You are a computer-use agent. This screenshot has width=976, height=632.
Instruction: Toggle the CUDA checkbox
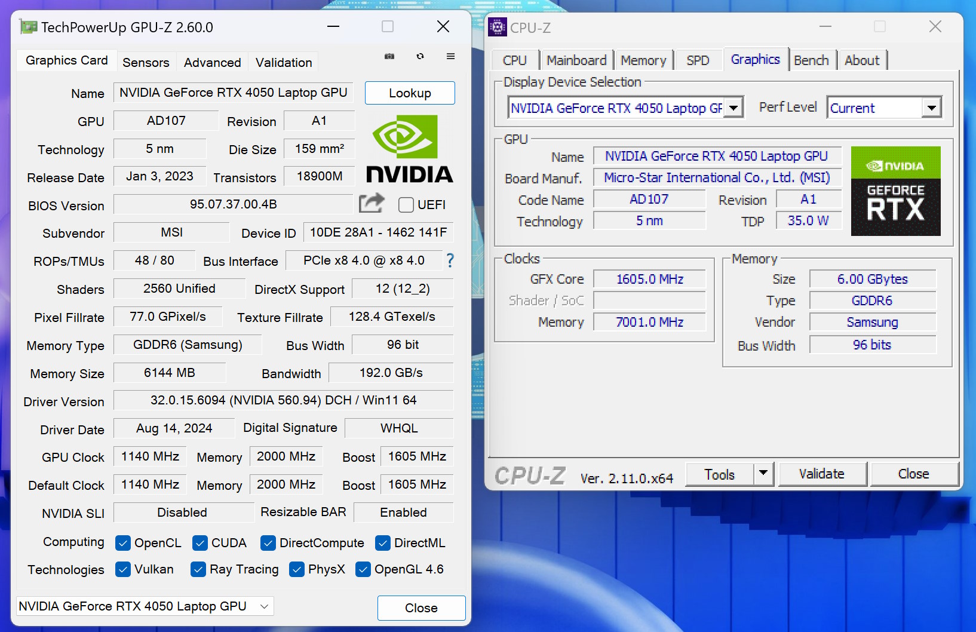coord(200,543)
